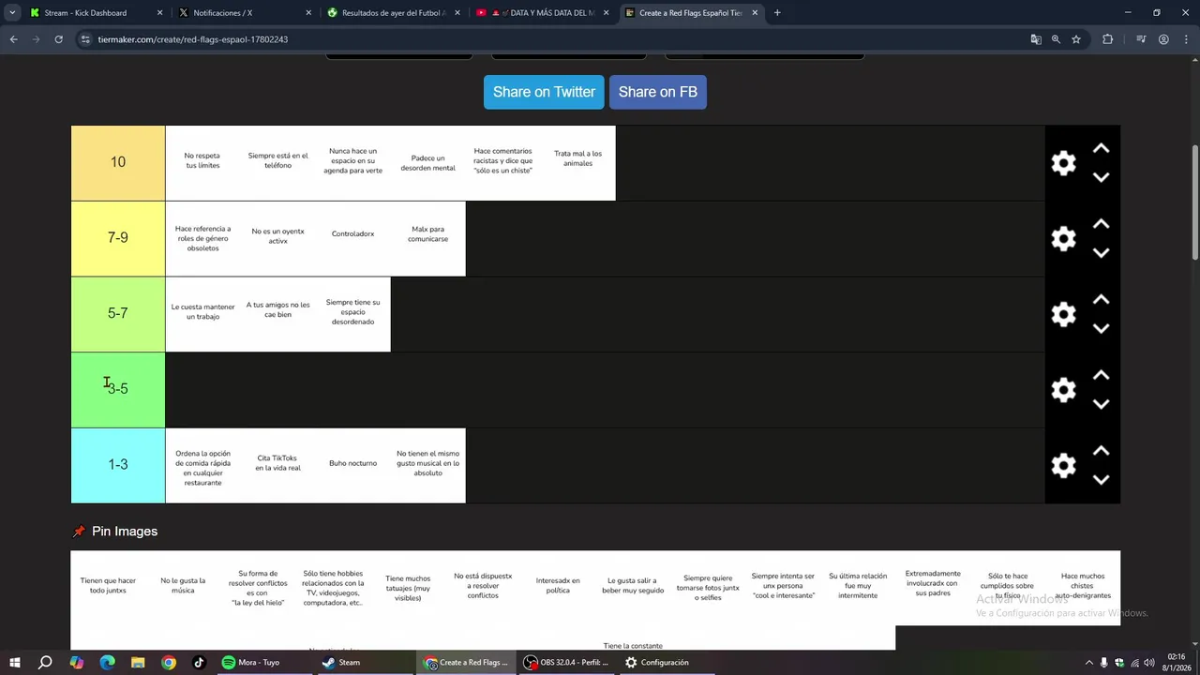Move tier 5-7 row up with arrow
The height and width of the screenshot is (675, 1200).
[1101, 300]
